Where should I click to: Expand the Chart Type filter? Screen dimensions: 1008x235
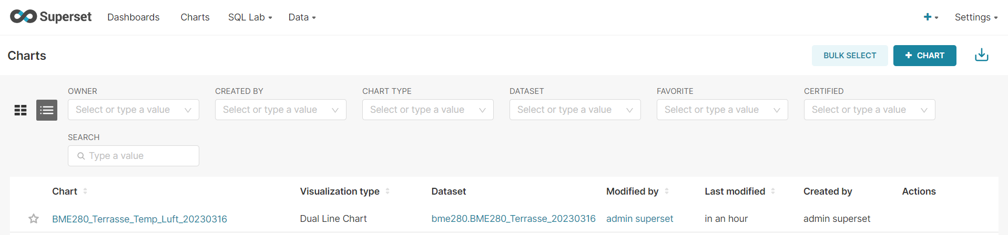point(428,110)
